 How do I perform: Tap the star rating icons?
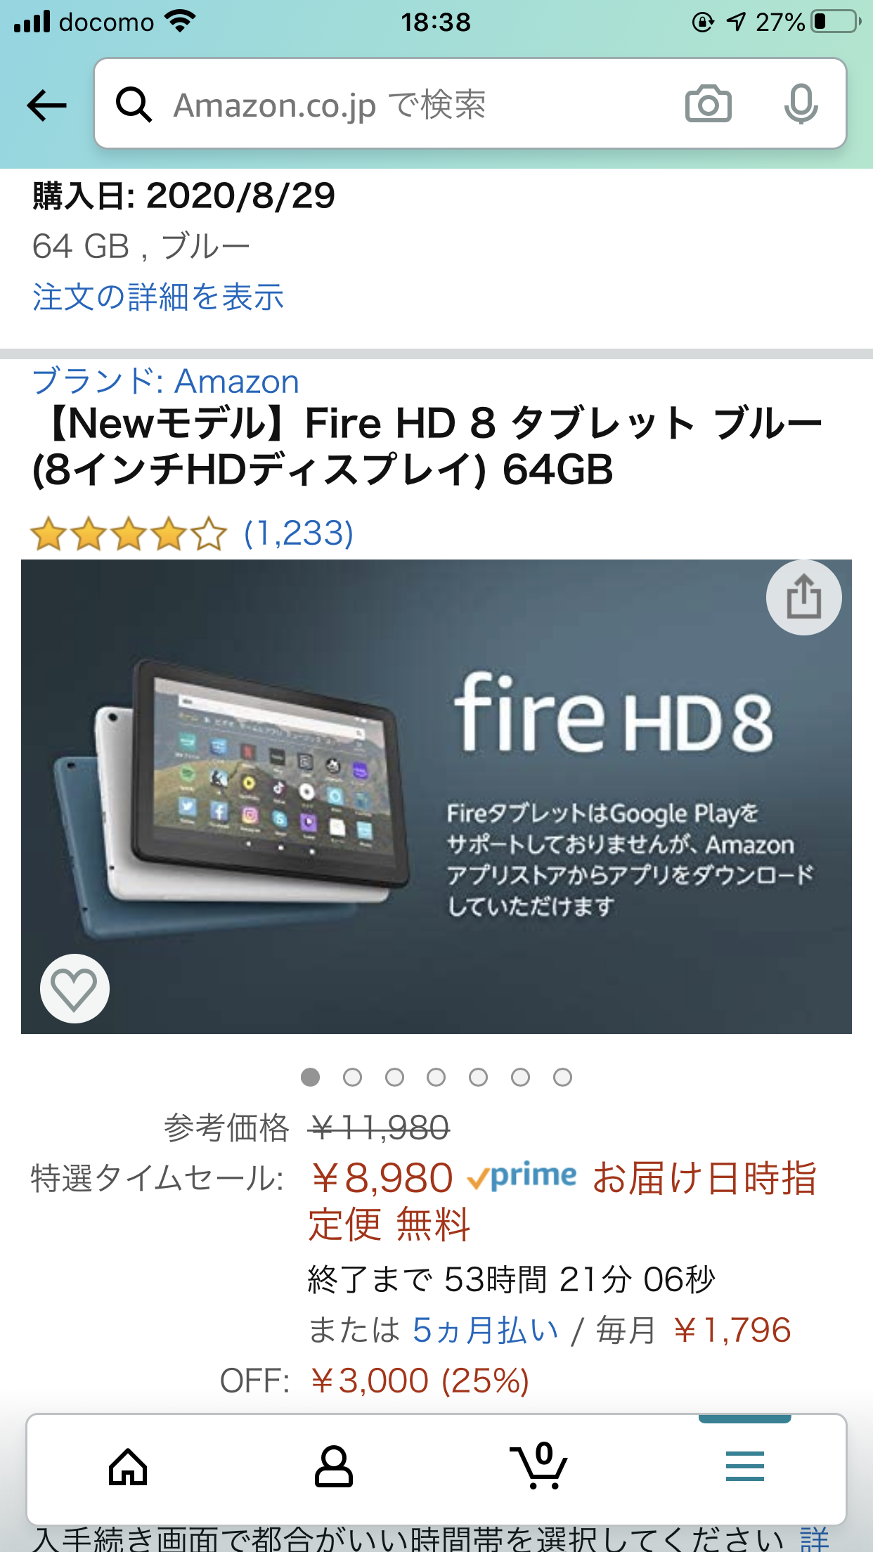129,533
